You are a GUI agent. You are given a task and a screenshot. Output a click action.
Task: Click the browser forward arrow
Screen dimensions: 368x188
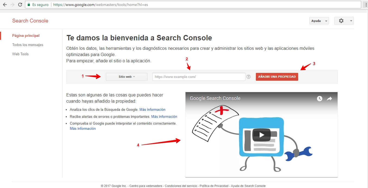point(12,5)
